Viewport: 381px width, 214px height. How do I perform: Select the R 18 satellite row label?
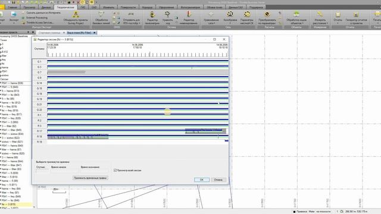(39, 136)
